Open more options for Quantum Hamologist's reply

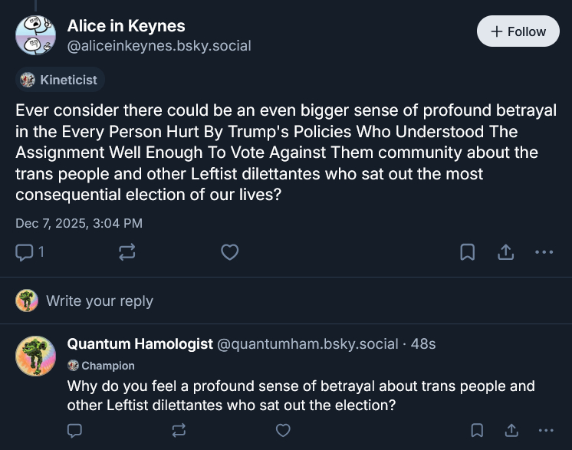(545, 430)
